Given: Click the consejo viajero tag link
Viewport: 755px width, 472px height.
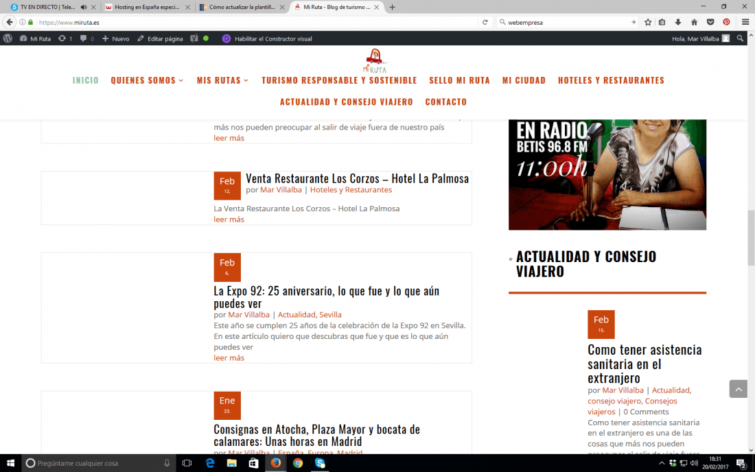Looking at the screenshot, I should point(614,401).
